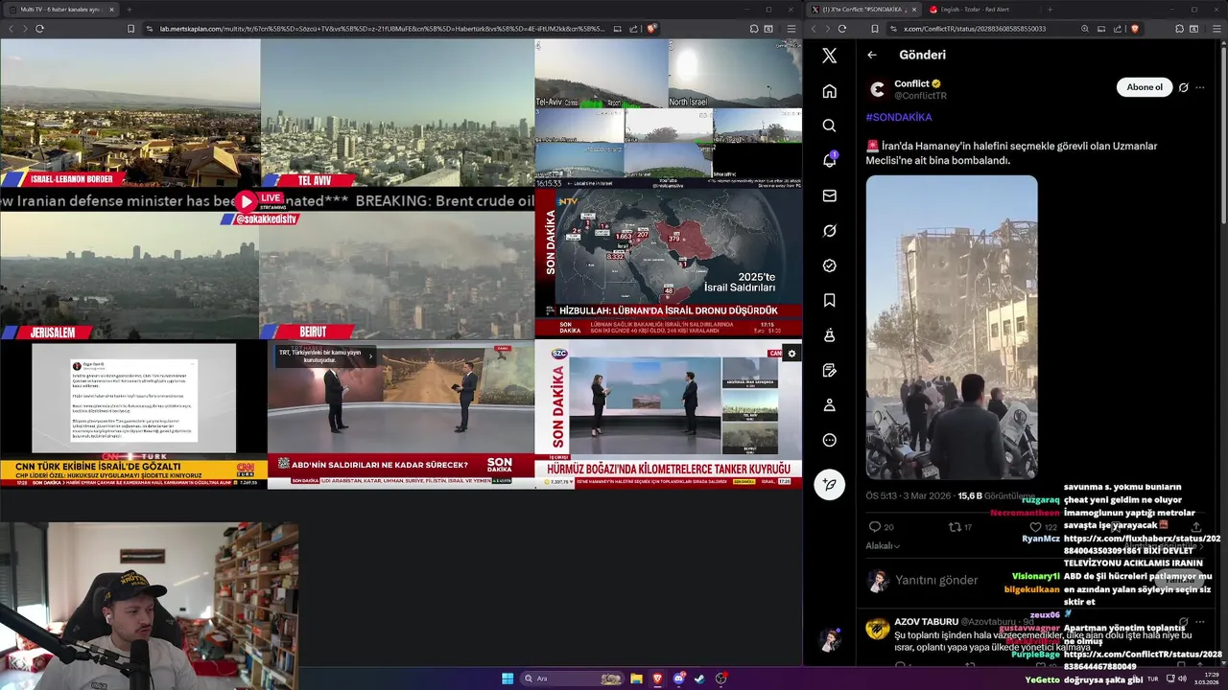1228x690 pixels.
Task: Open Steam from taskbar
Action: [x=699, y=678]
